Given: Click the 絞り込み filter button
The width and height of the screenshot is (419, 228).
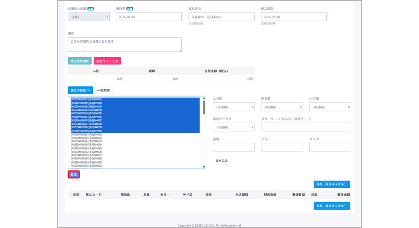Looking at the screenshot, I should 222,161.
